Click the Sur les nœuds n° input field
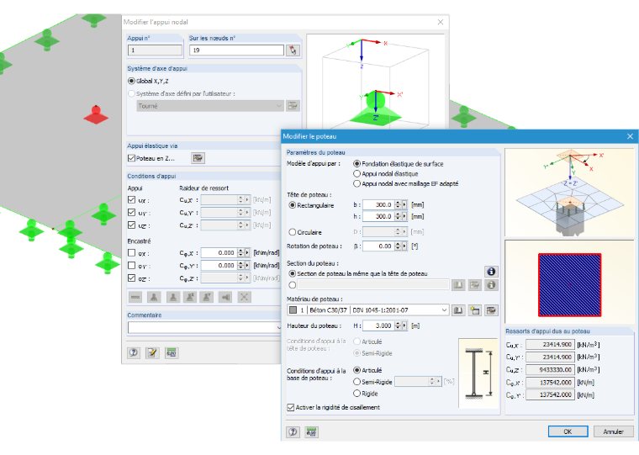The width and height of the screenshot is (639, 455). tap(236, 50)
